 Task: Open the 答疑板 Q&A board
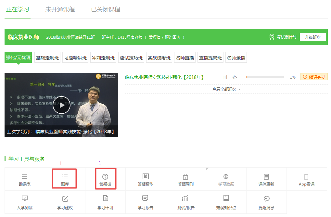(105, 179)
